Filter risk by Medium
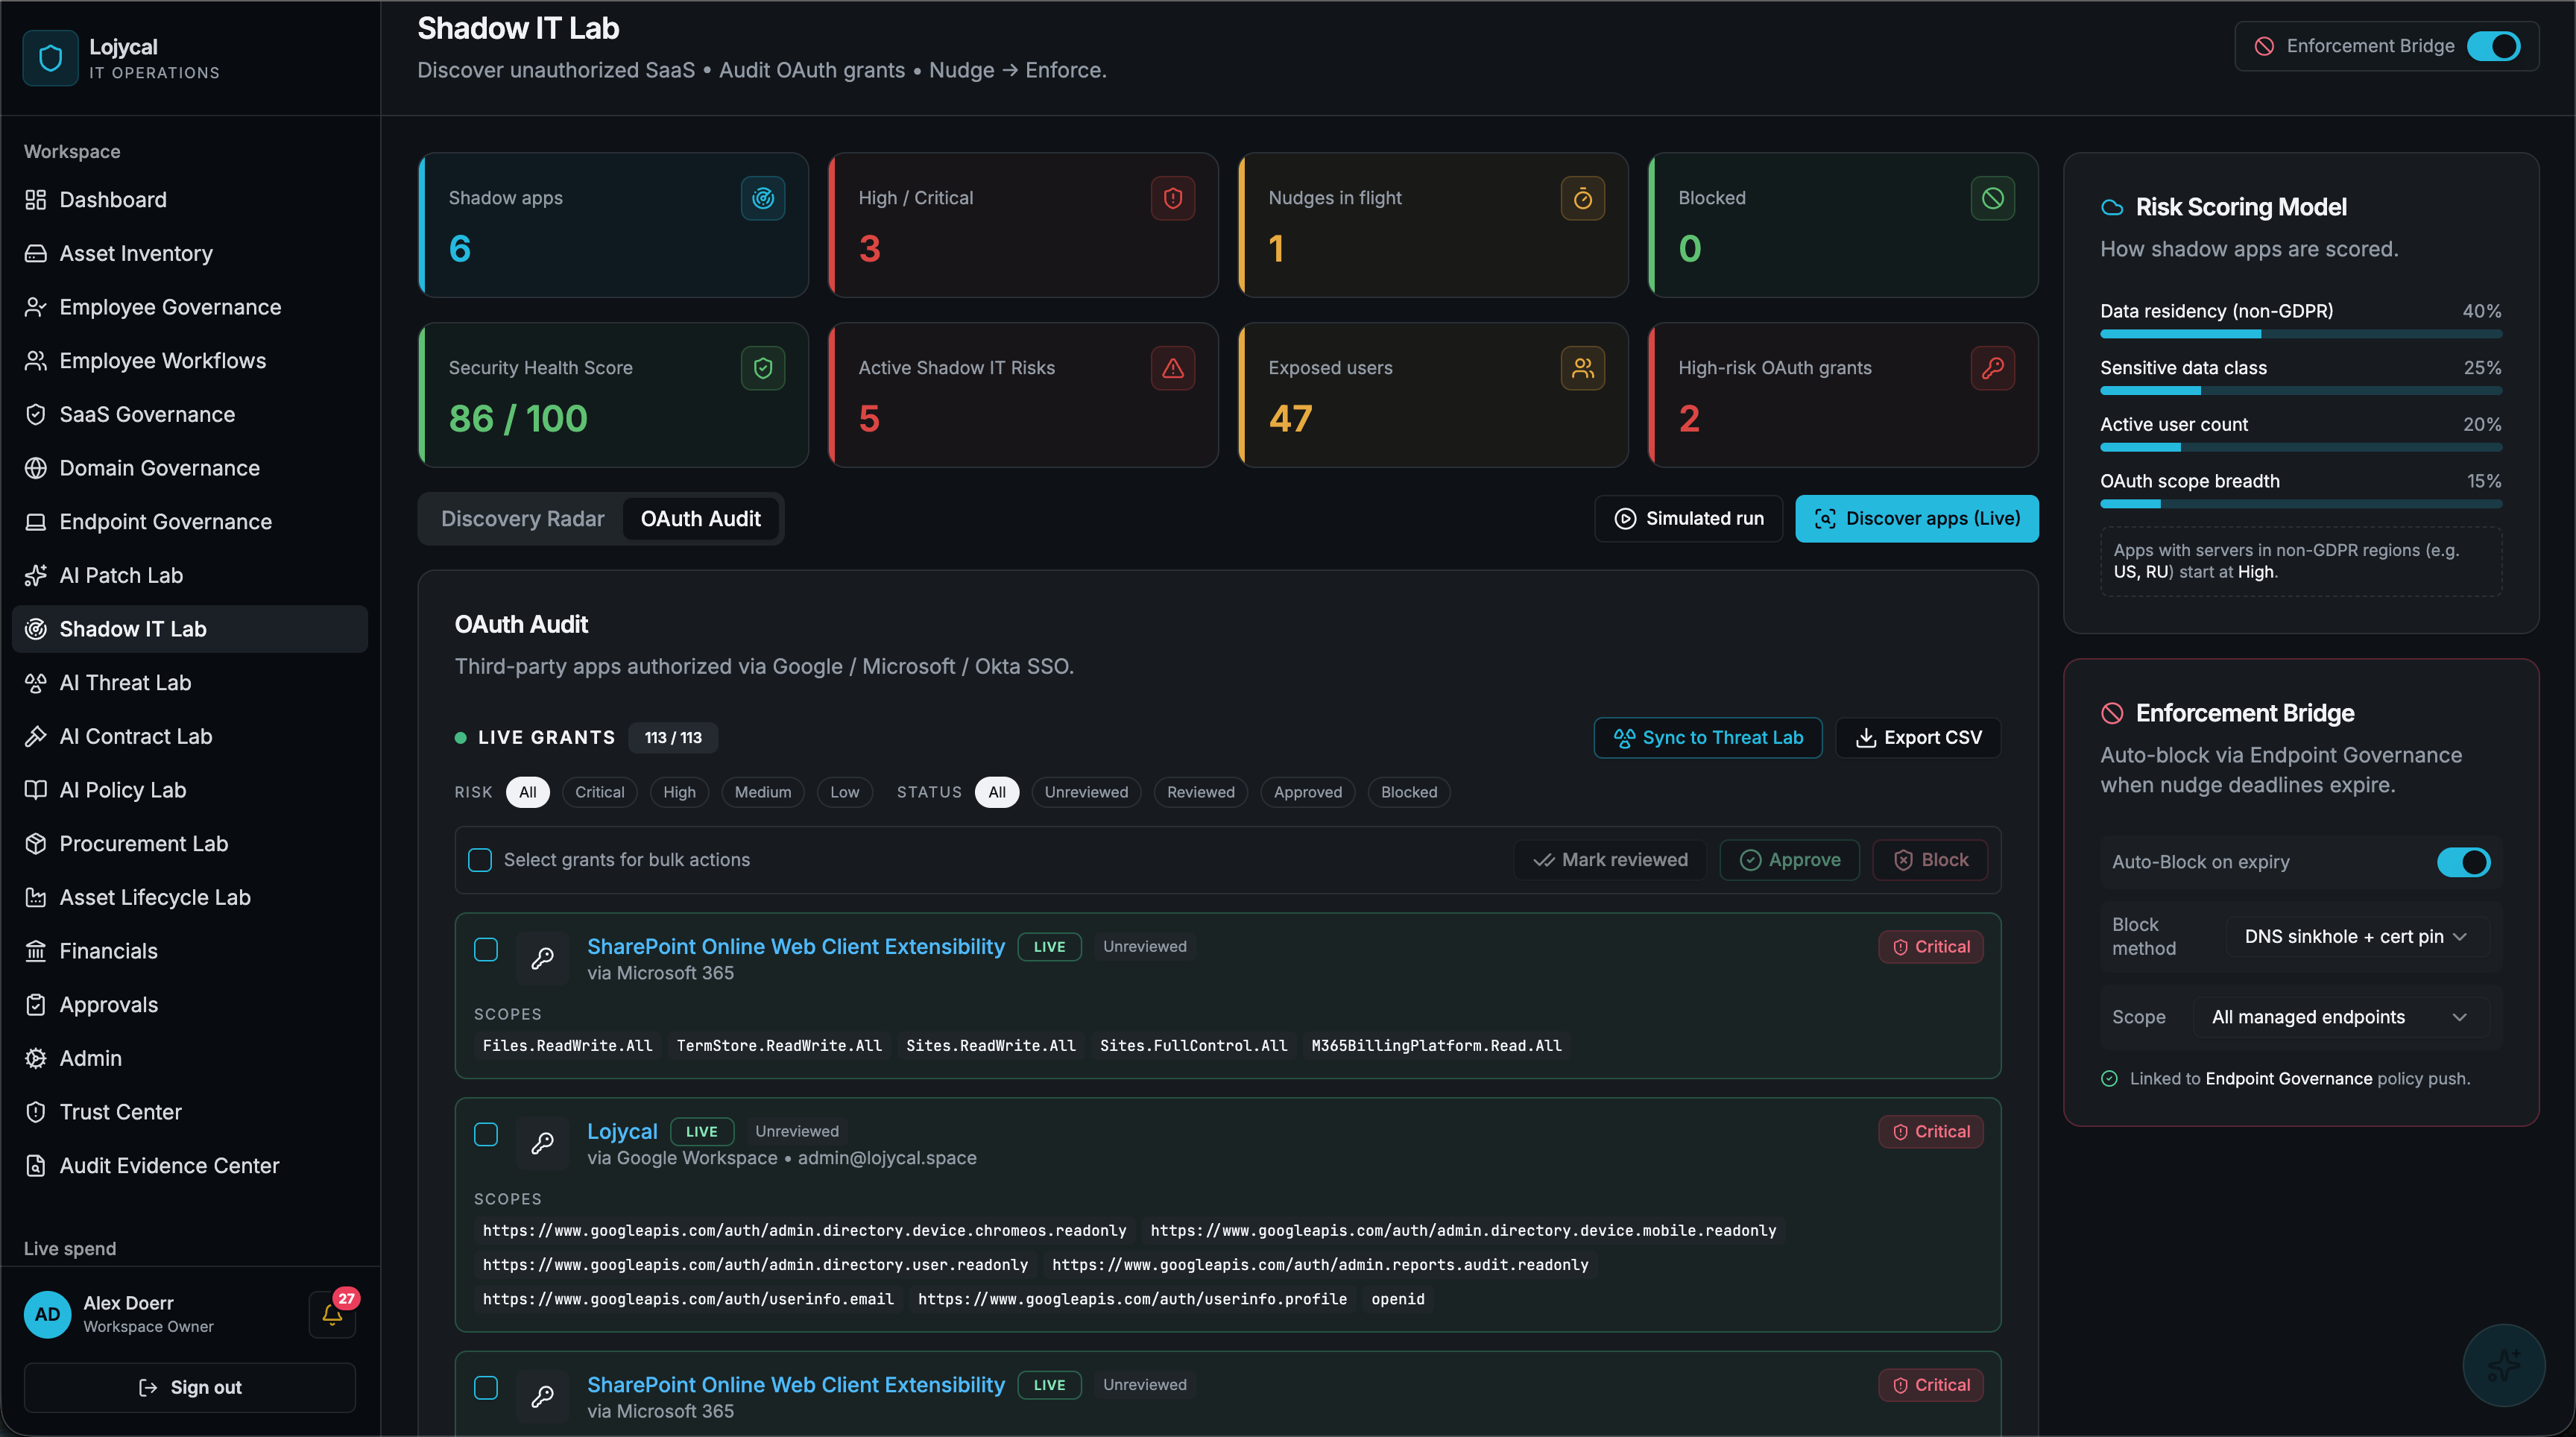2576x1437 pixels. point(763,792)
